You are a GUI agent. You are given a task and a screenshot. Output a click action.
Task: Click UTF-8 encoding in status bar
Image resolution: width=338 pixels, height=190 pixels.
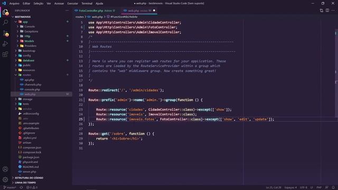click(x=304, y=187)
